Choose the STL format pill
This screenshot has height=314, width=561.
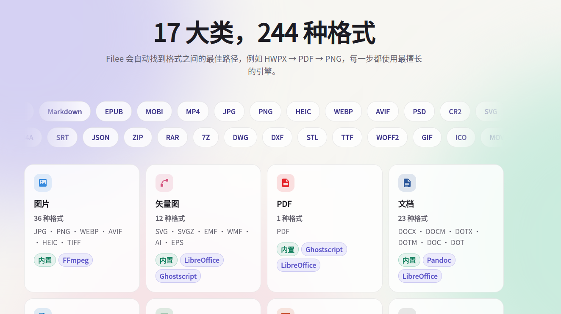pos(312,138)
